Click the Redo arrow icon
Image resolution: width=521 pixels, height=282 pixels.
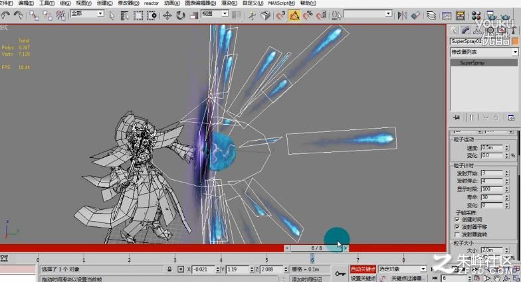(x=19, y=15)
